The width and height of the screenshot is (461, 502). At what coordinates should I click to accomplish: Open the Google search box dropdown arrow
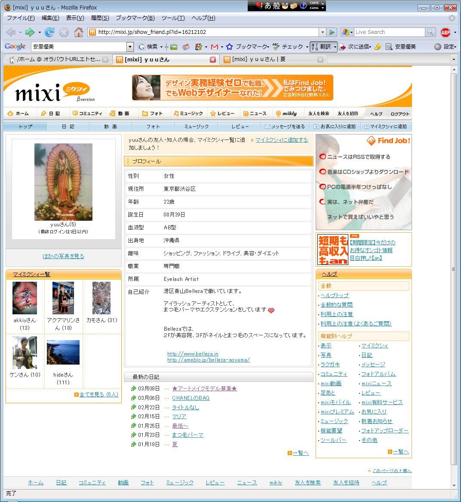[130, 47]
